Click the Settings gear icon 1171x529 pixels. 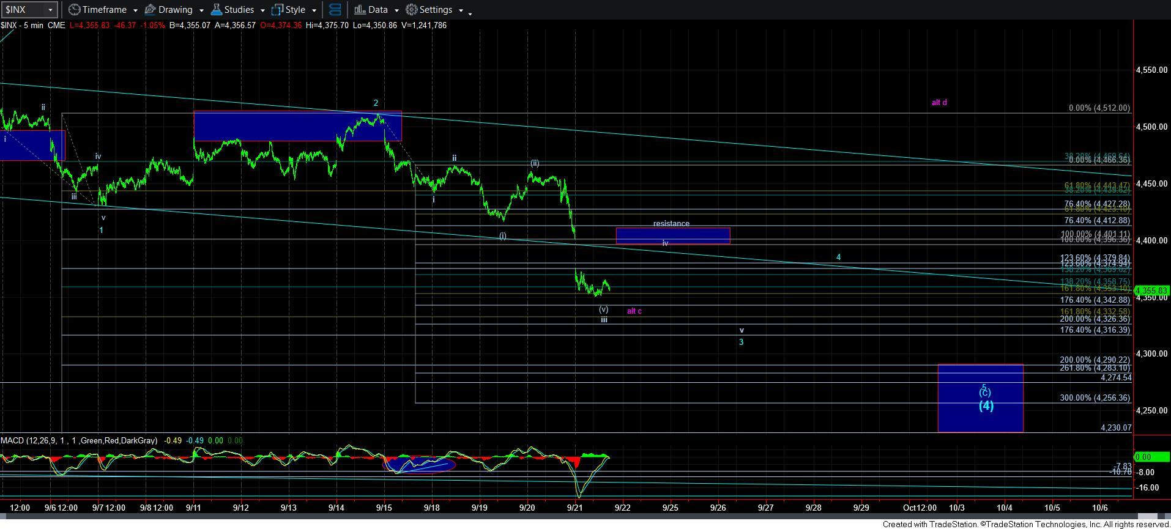tap(412, 10)
